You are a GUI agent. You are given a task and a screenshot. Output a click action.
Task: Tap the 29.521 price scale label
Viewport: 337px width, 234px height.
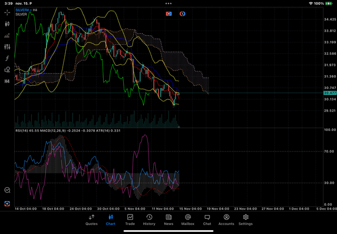[x=330, y=111]
